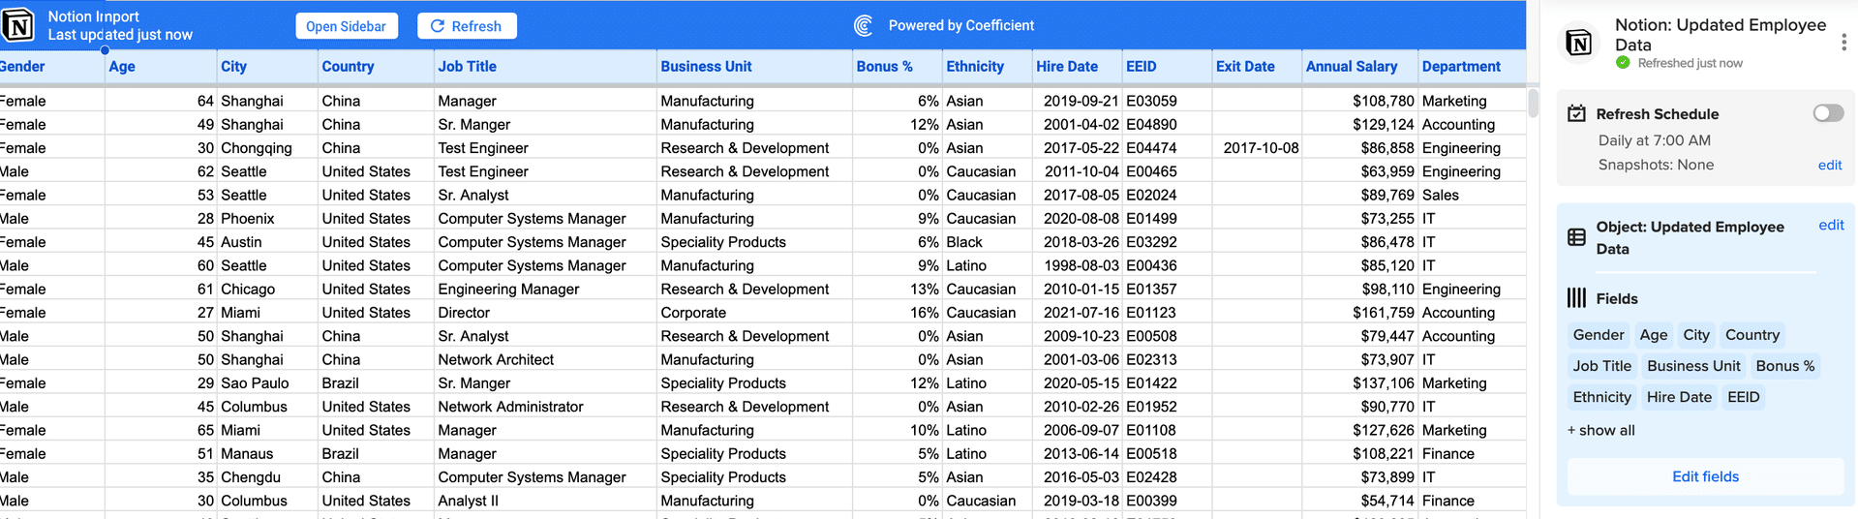Viewport: 1858px width, 519px height.
Task: Click the Business Unit column header
Action: (754, 67)
